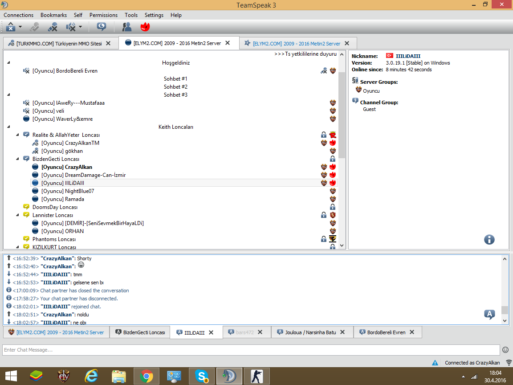Open Skype from the taskbar
Viewport: 513px width, 385px height.
[x=202, y=376]
